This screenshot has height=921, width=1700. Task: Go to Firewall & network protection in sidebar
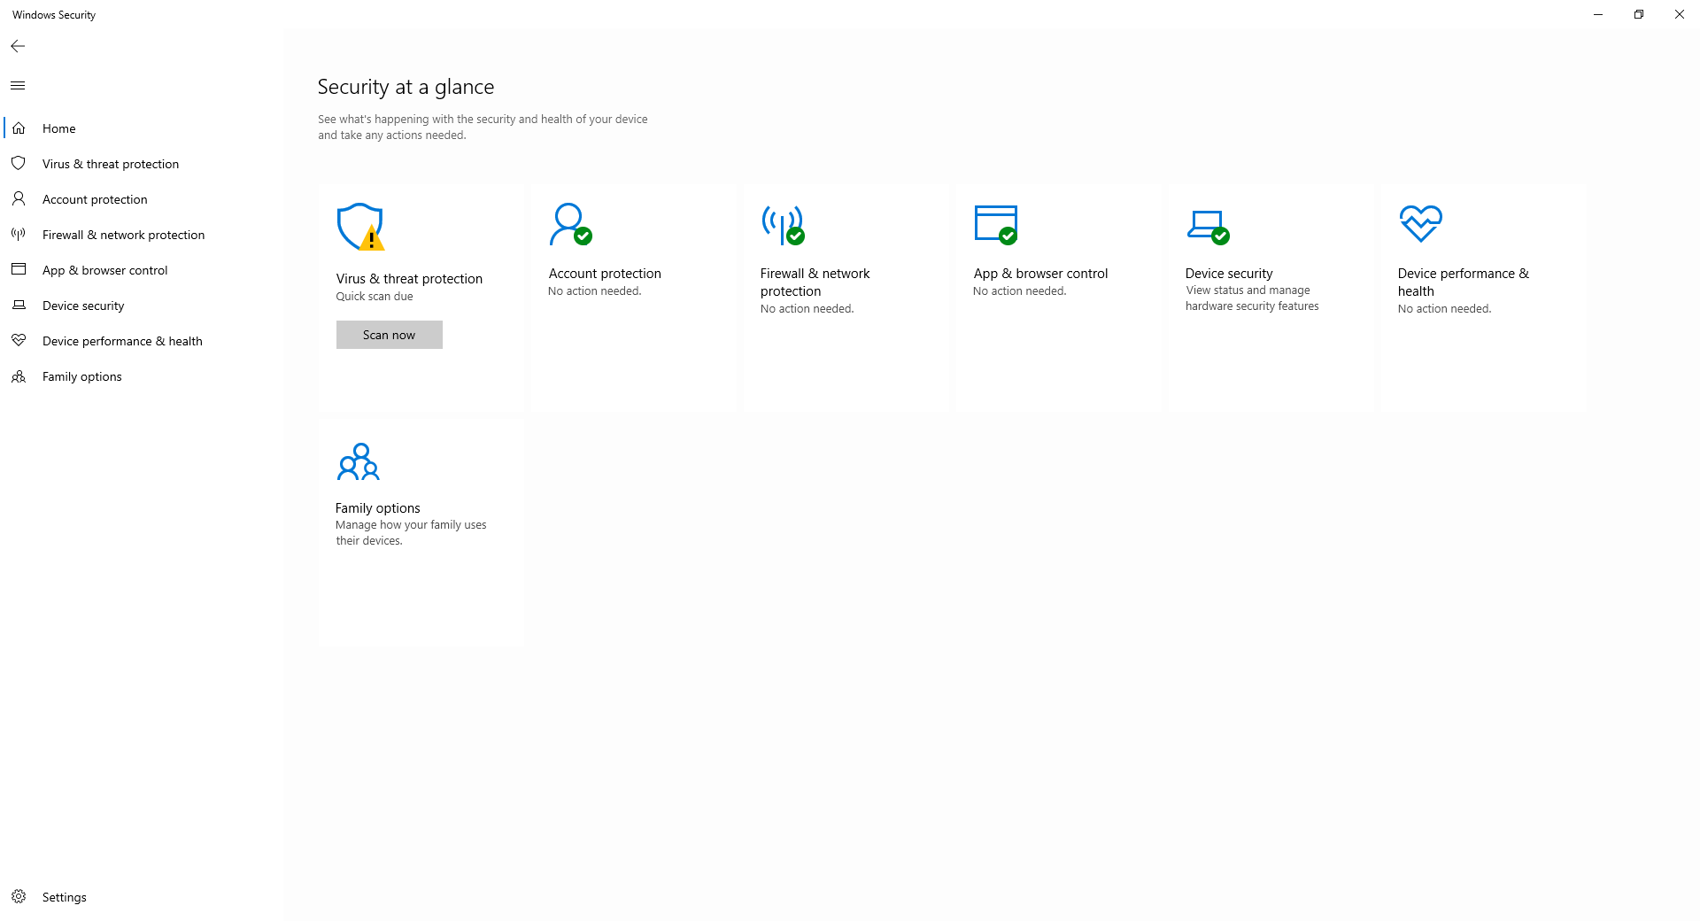click(123, 235)
